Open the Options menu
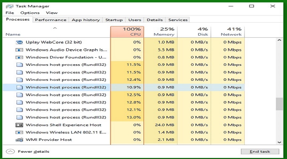The height and width of the screenshot is (159, 287). [30, 13]
